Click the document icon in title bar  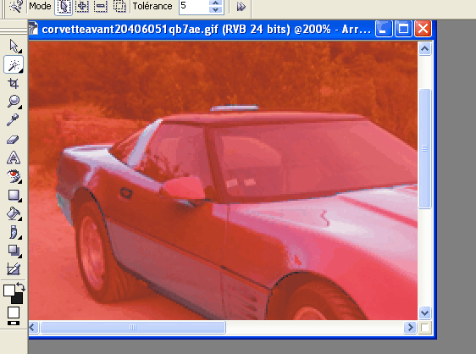(33, 29)
